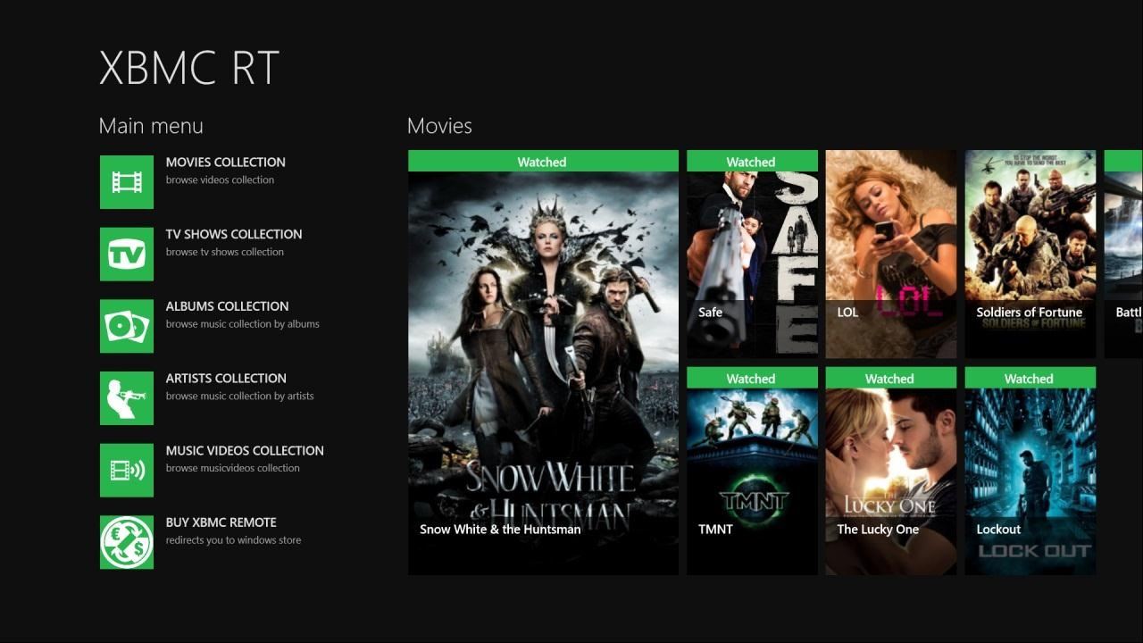Screen dimensions: 1143x643
Task: Select the ALBUMS COLLECTION menu label
Action: click(x=227, y=306)
